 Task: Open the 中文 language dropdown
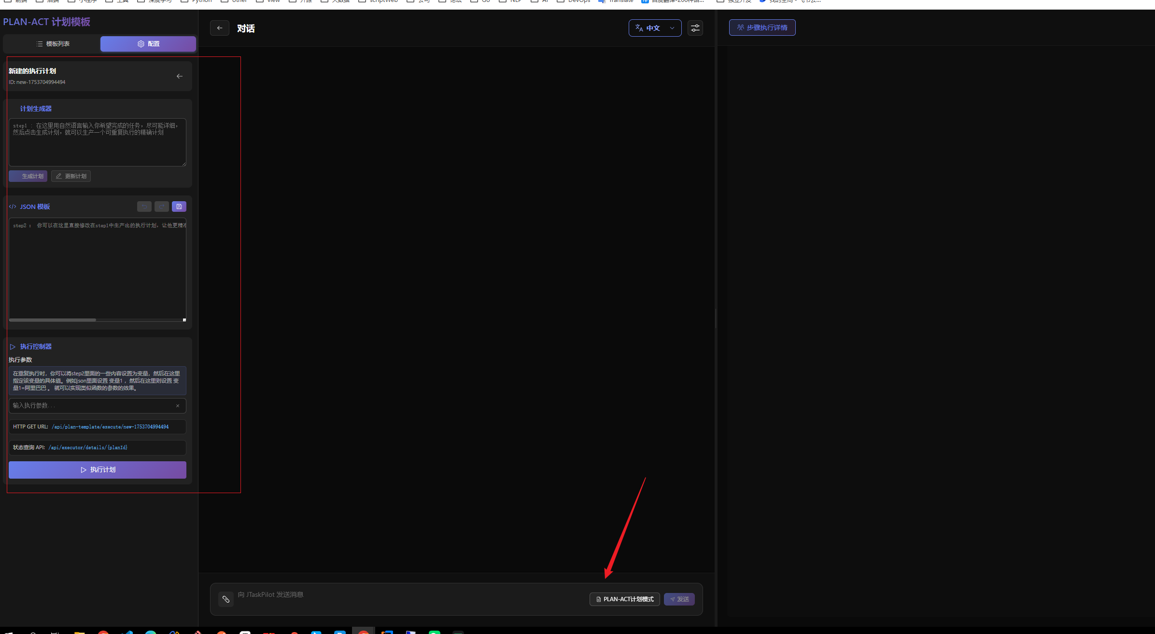click(653, 28)
